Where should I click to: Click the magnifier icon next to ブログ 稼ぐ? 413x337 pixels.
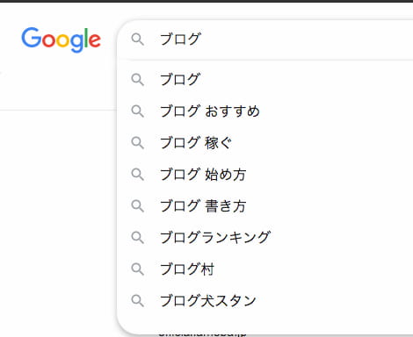pos(137,143)
